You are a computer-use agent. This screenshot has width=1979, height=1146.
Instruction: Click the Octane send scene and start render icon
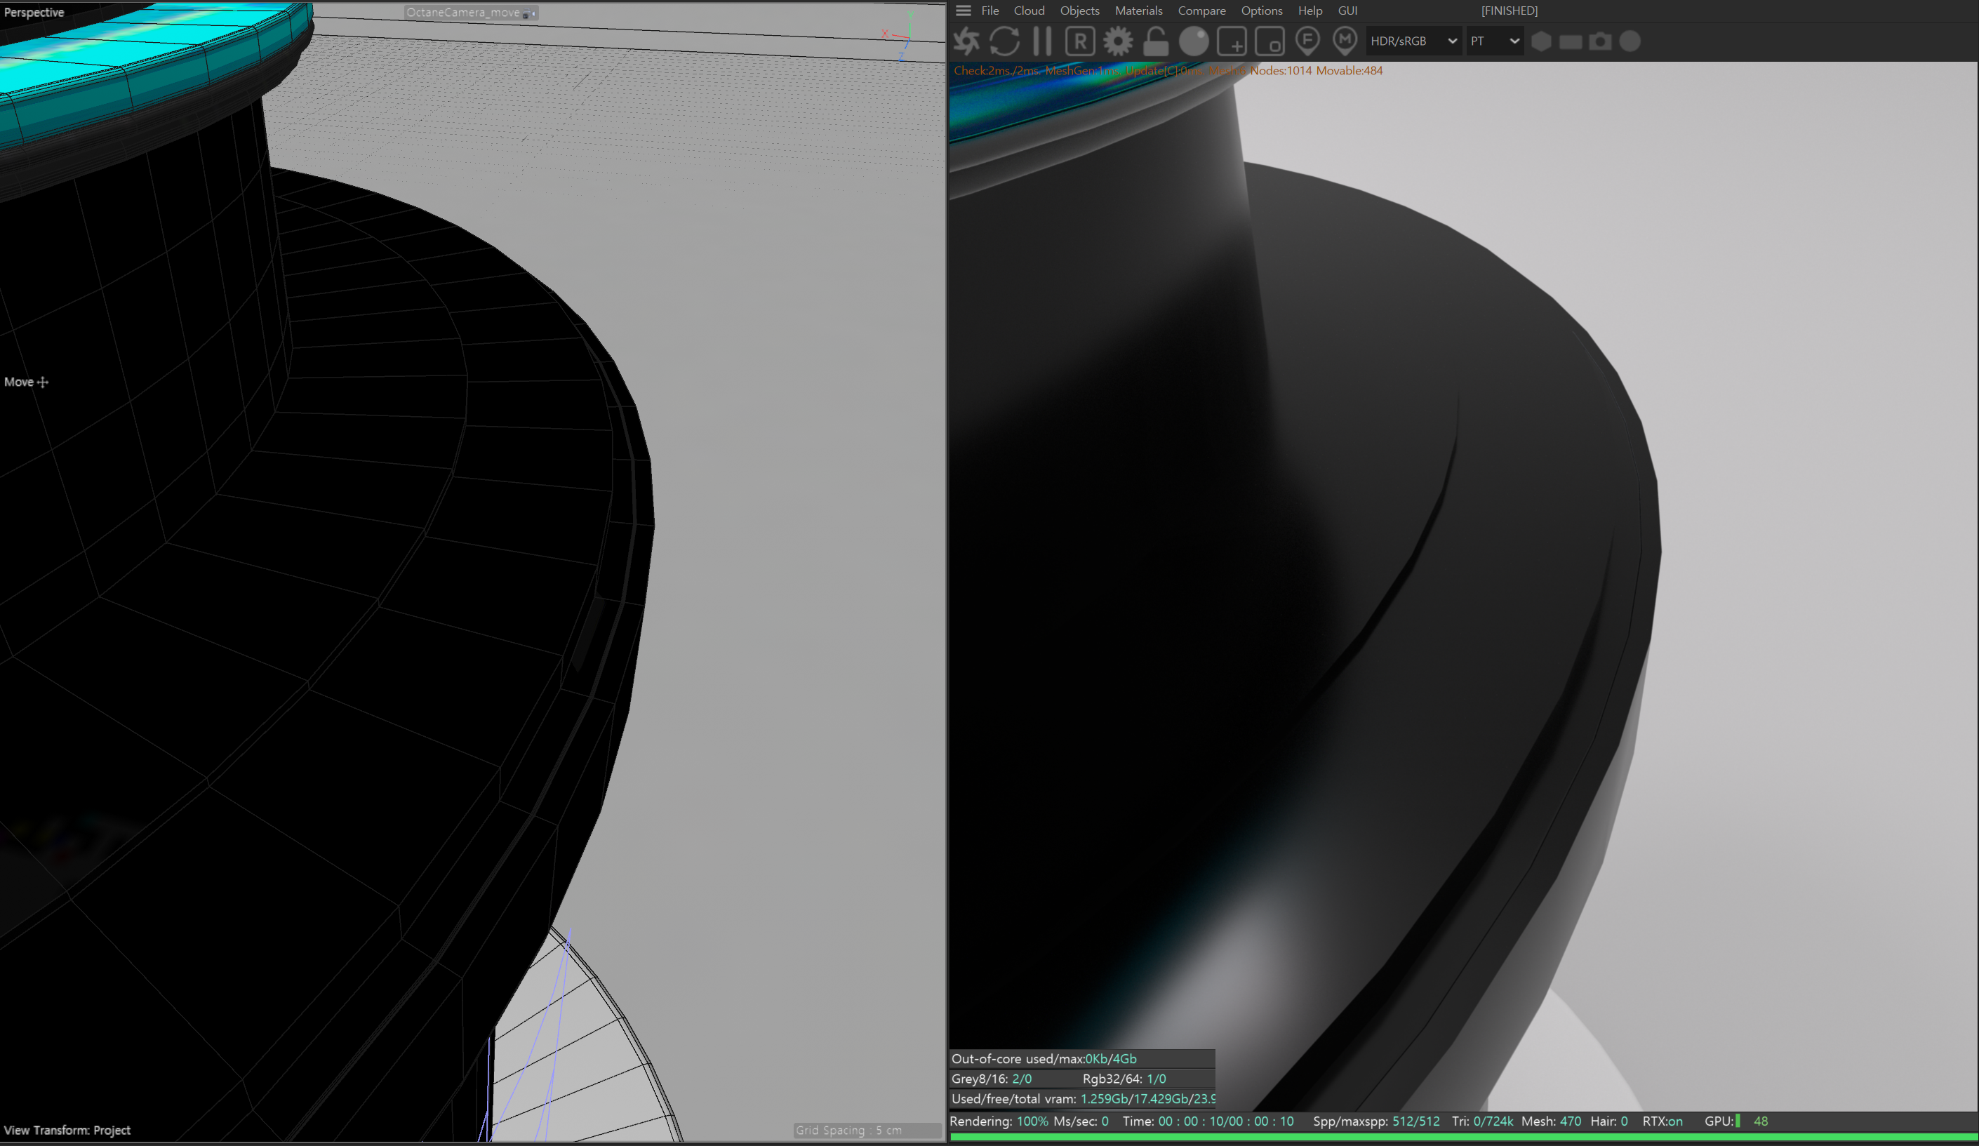coord(967,41)
